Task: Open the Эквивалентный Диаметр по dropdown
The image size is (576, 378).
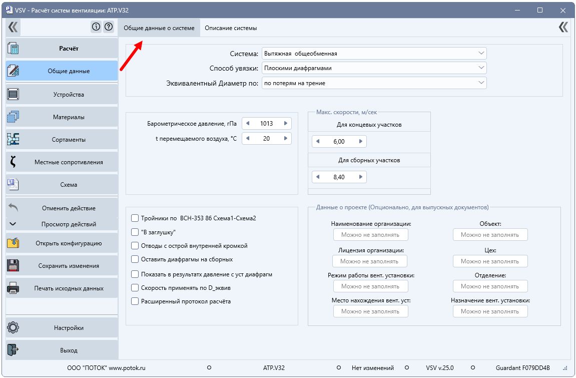Action: (x=374, y=83)
